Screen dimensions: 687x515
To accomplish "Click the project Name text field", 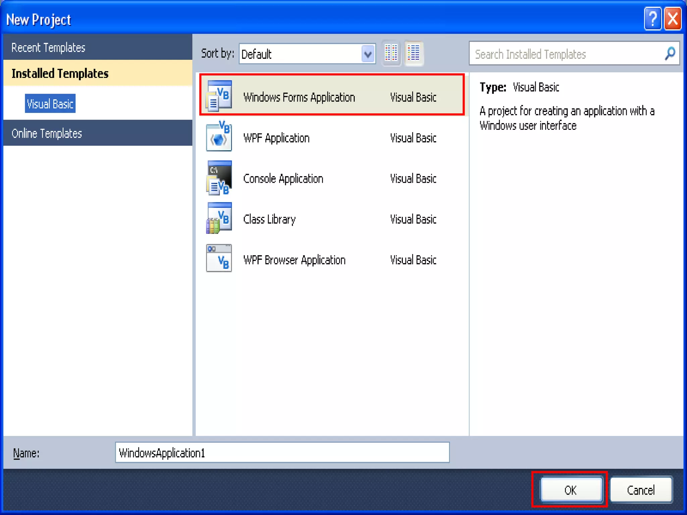I will coord(282,453).
